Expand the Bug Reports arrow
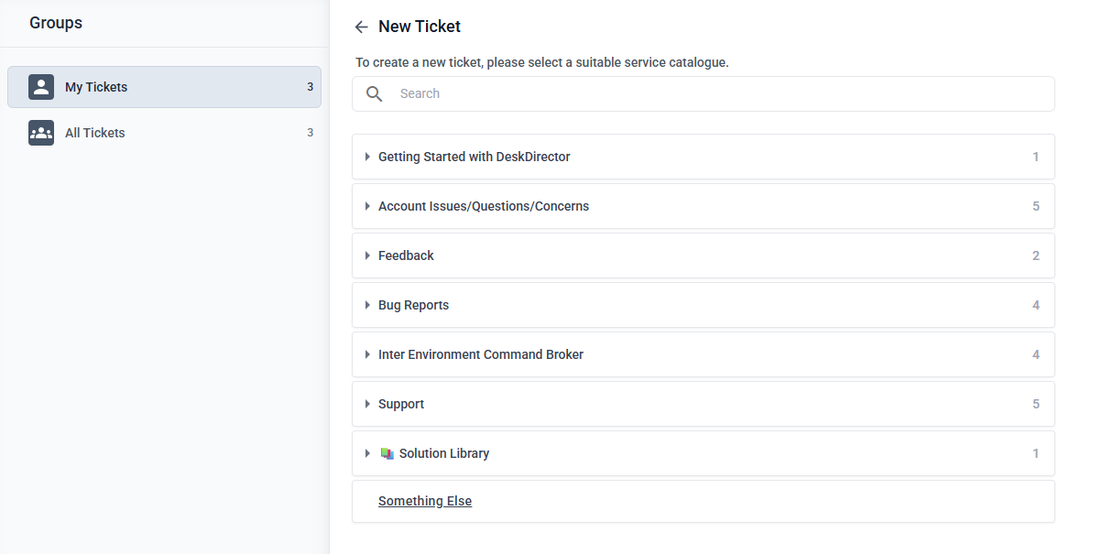Screen dimensions: 1102x554 click(367, 305)
